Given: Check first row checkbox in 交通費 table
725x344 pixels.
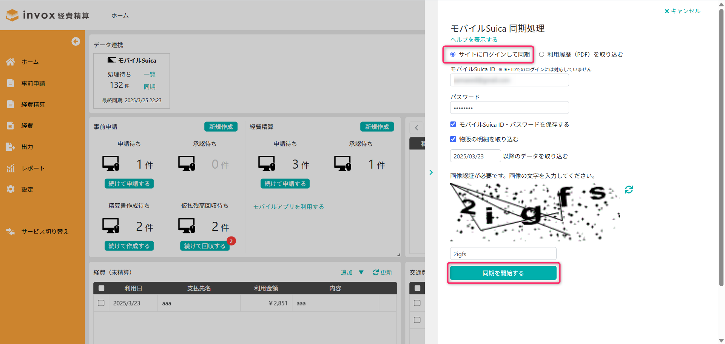Looking at the screenshot, I should click(417, 303).
